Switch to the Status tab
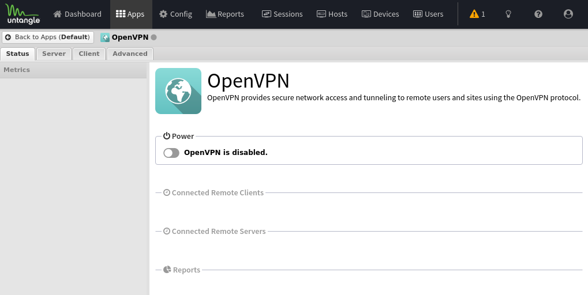Screen dimensions: 588x295 pos(18,54)
